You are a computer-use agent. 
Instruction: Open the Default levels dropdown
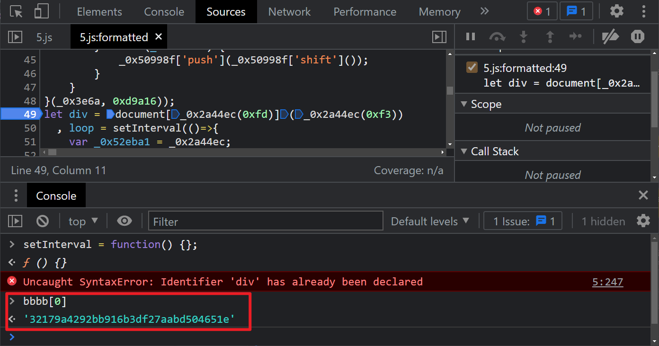430,221
